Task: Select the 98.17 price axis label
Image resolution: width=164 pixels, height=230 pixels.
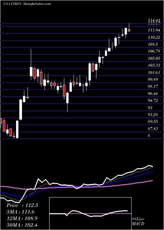Action: (x=153, y=86)
